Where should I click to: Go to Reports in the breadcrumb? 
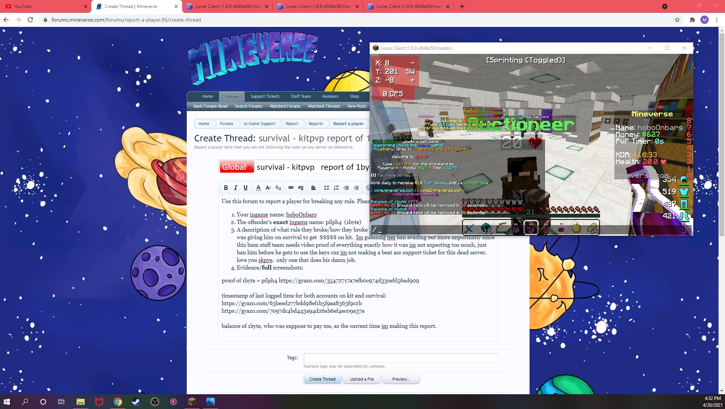(x=316, y=124)
